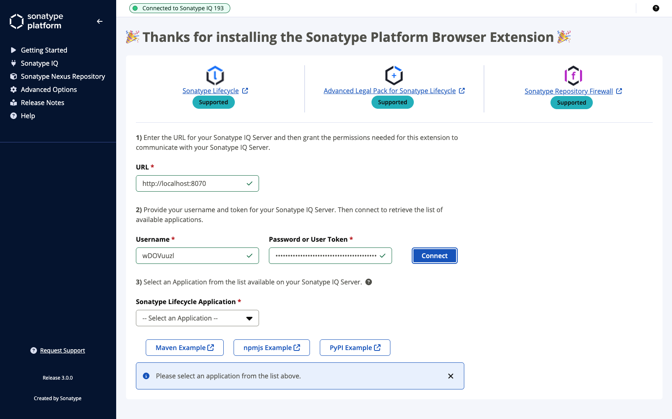View Release Notes from the sidebar
Image resolution: width=672 pixels, height=419 pixels.
coord(43,103)
